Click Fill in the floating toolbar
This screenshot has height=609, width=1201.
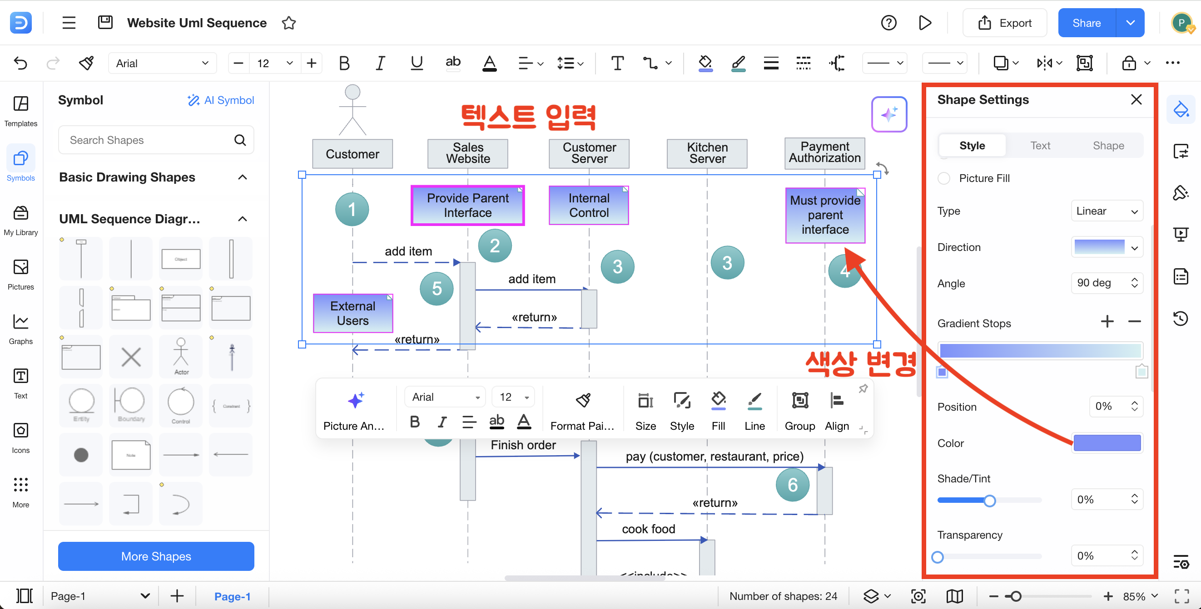click(x=719, y=411)
